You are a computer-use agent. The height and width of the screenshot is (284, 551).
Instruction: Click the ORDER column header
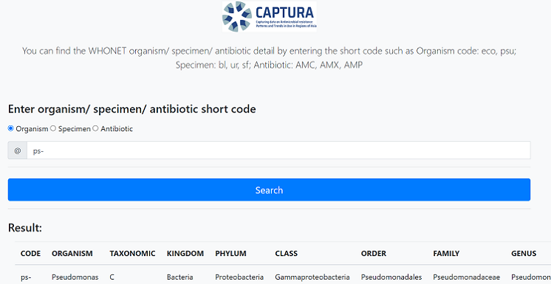click(374, 254)
